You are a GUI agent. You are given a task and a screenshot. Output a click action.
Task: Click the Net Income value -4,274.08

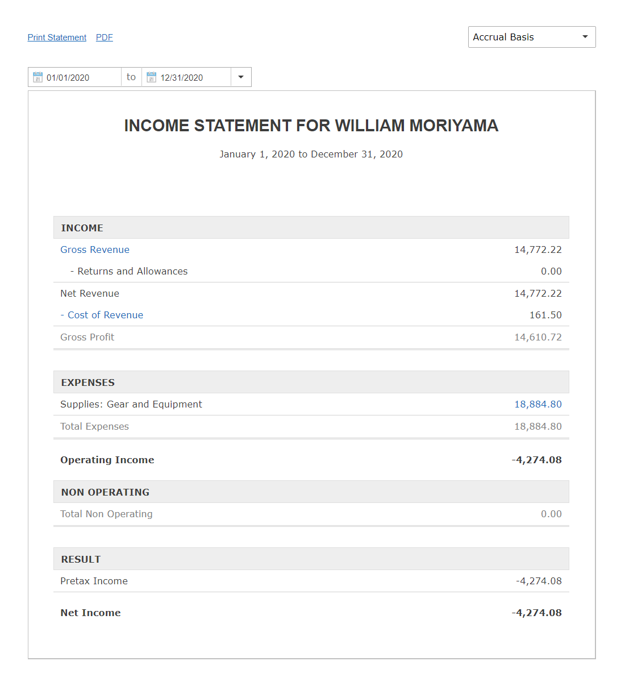[536, 613]
